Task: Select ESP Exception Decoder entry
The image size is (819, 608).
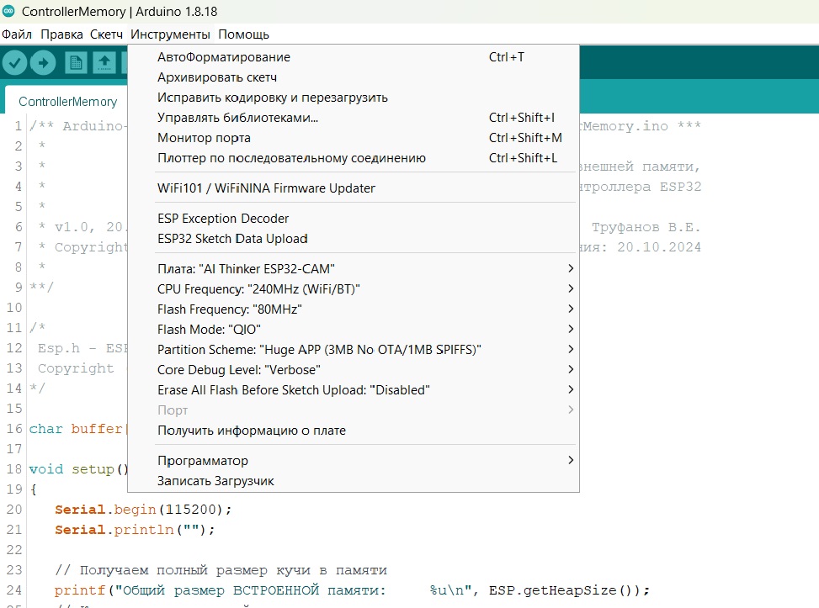Action: pyautogui.click(x=223, y=219)
